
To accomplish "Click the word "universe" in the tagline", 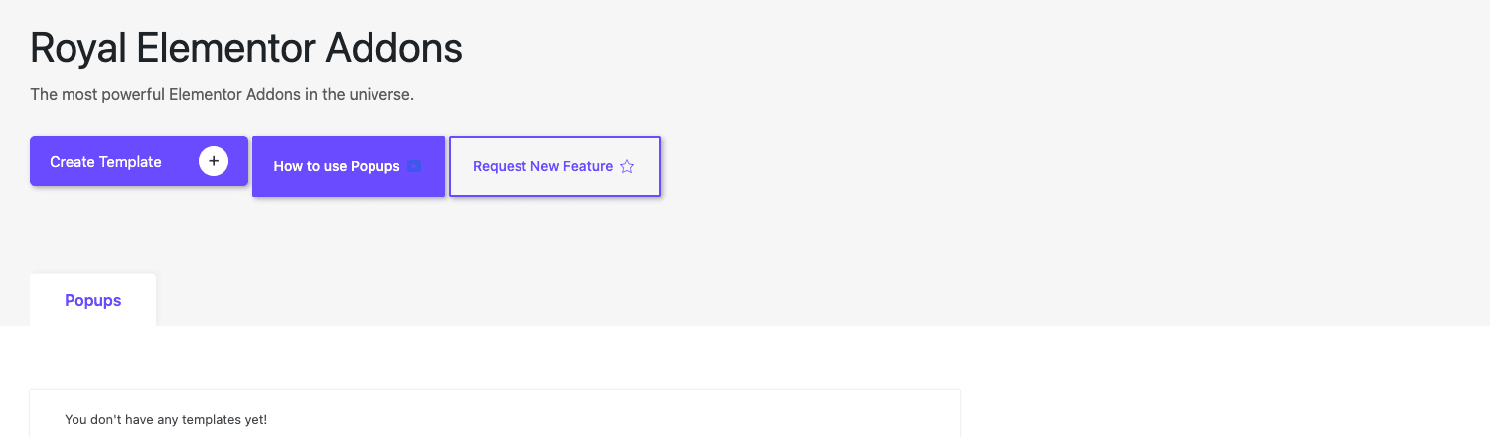I will [381, 95].
